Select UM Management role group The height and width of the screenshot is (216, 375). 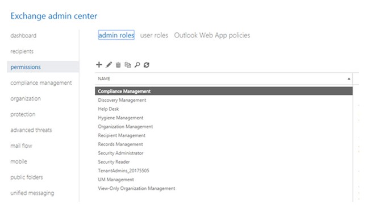224,180
